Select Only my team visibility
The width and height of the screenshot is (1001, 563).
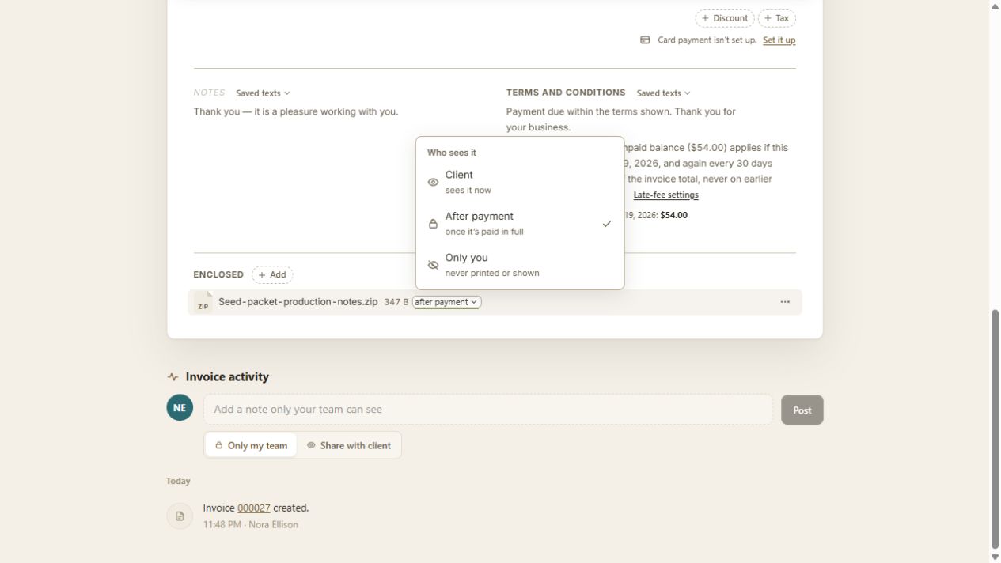tap(251, 445)
